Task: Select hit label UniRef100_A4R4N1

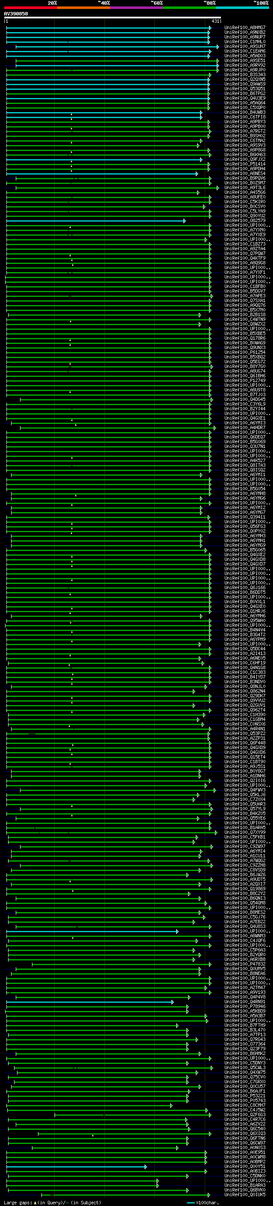Action: pos(244,729)
